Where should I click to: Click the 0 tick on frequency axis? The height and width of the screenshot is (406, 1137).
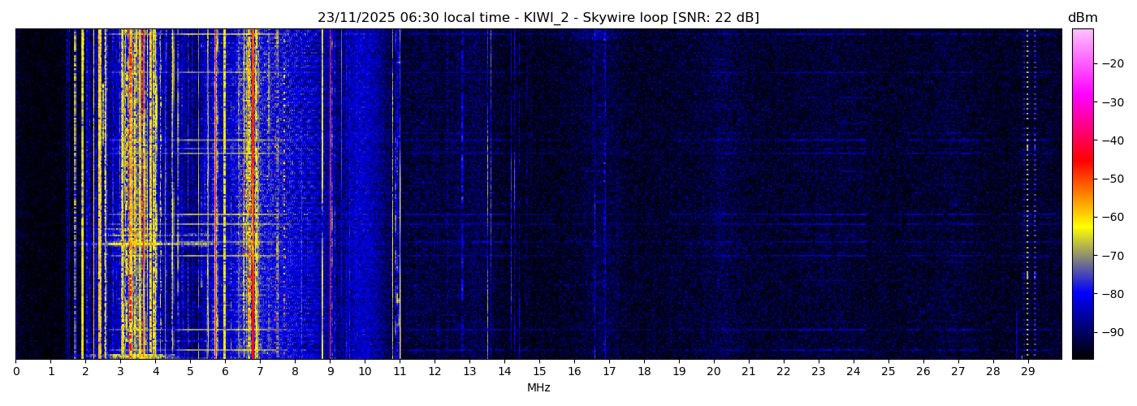pos(15,372)
